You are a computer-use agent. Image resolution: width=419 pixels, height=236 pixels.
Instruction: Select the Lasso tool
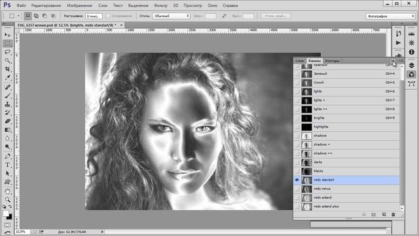coord(7,52)
